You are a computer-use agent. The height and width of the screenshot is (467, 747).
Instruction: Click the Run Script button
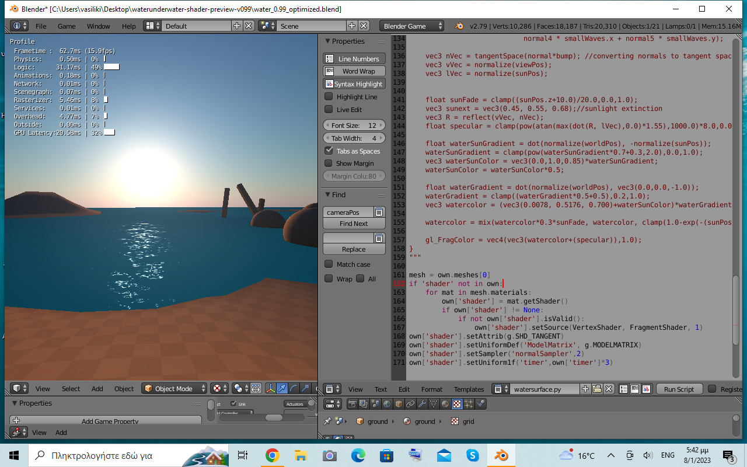679,389
